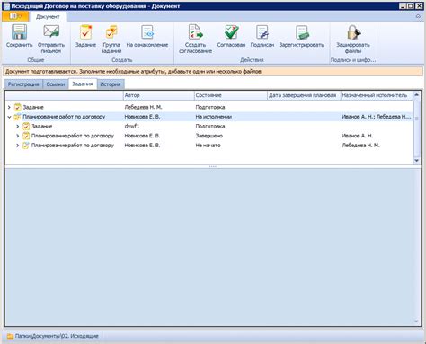The width and height of the screenshot is (426, 344).
Task: Sort by Назначенный исполнитель column header
Action: [377, 95]
